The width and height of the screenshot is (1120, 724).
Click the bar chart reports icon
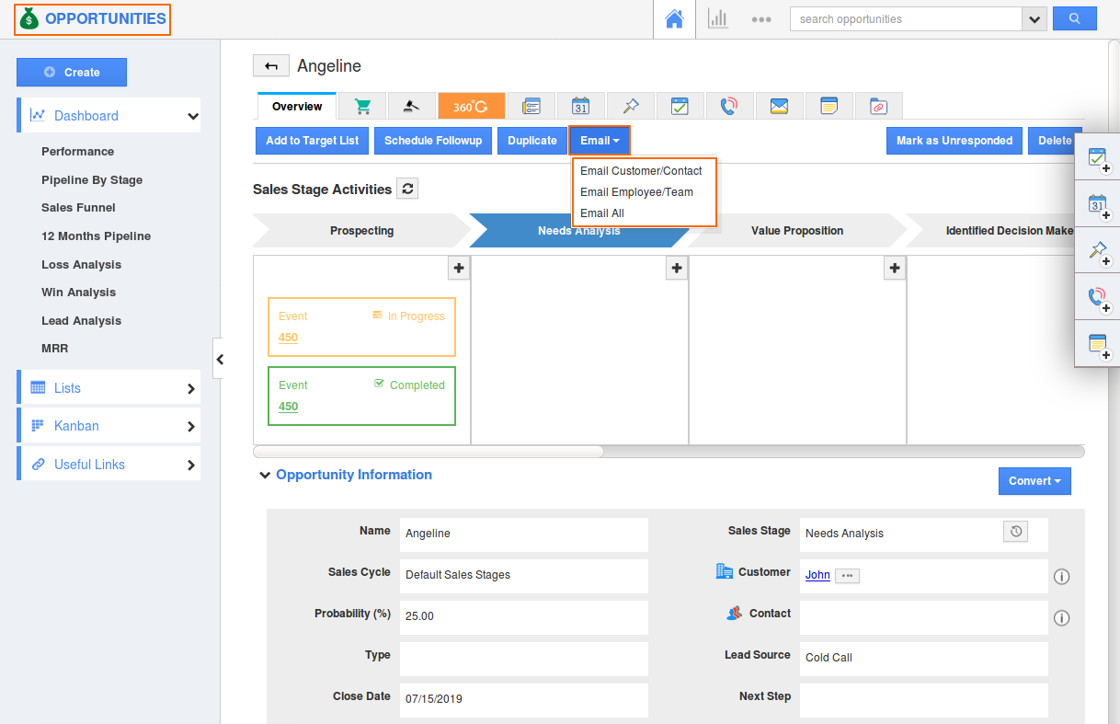[x=717, y=19]
